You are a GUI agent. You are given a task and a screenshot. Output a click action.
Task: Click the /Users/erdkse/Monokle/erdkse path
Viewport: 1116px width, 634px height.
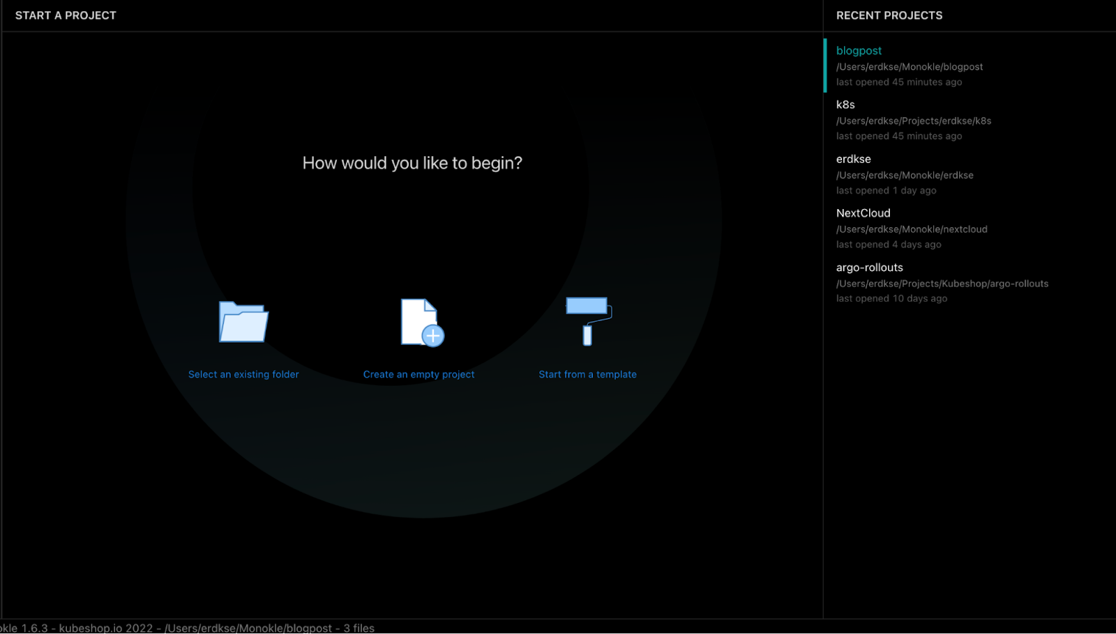tap(905, 175)
